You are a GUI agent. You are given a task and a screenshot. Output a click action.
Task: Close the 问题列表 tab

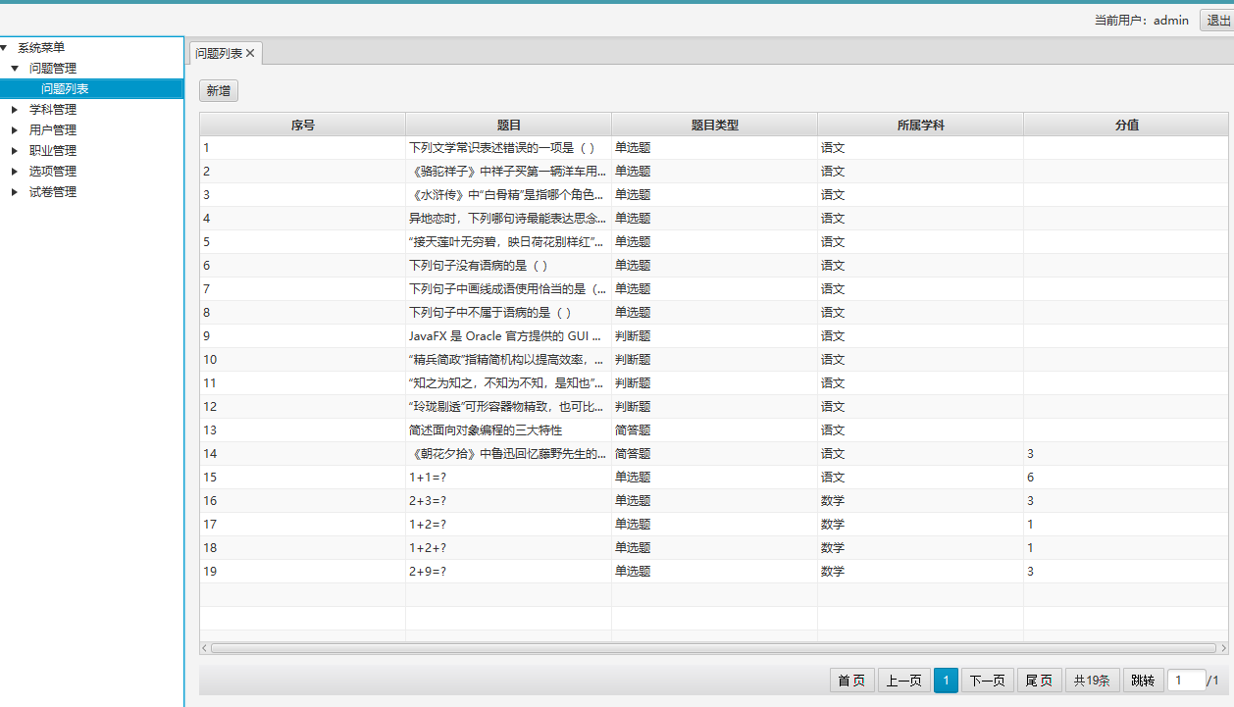(x=250, y=54)
